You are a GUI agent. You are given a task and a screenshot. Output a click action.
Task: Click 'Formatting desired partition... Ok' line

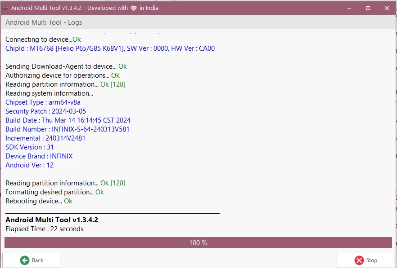pyautogui.click(x=55, y=192)
